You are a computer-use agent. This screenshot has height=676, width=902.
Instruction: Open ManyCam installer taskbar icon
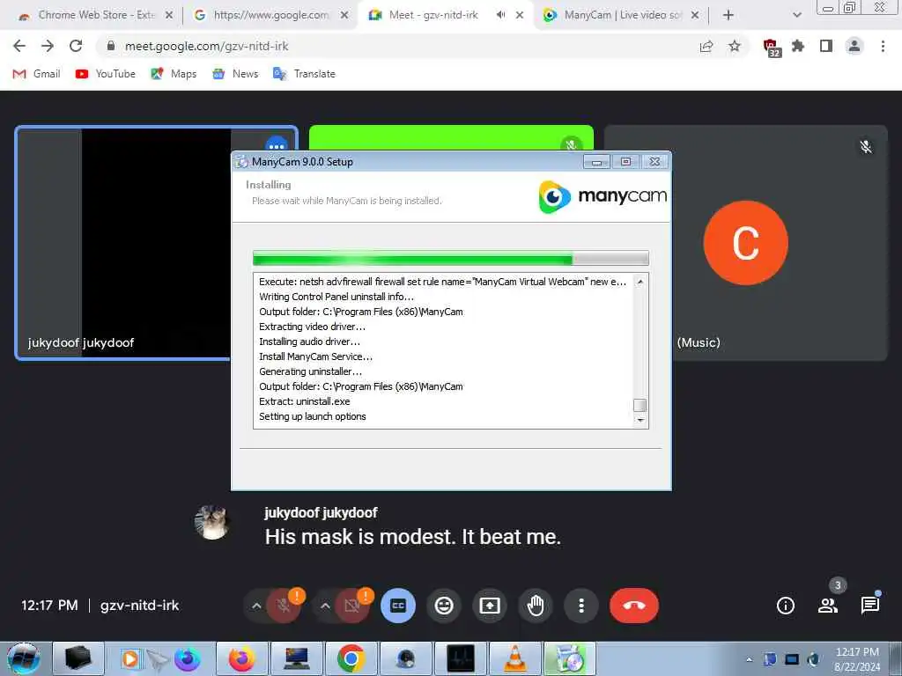point(570,658)
